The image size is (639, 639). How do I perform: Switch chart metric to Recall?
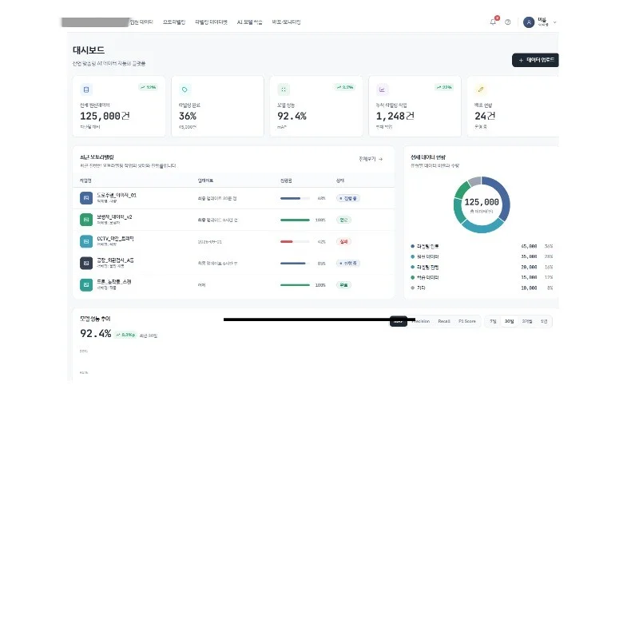(444, 321)
